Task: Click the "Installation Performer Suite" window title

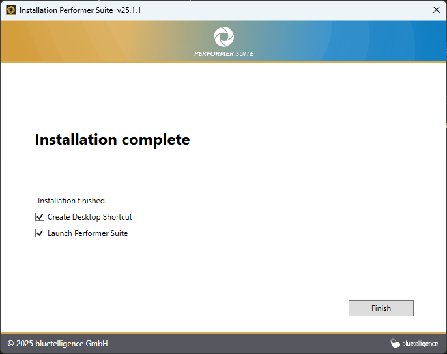Action: 66,10
